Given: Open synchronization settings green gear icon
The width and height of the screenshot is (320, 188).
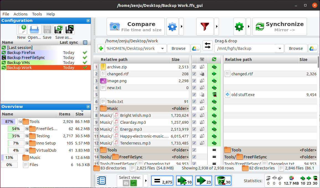Looking at the screenshot, I should point(239,27).
